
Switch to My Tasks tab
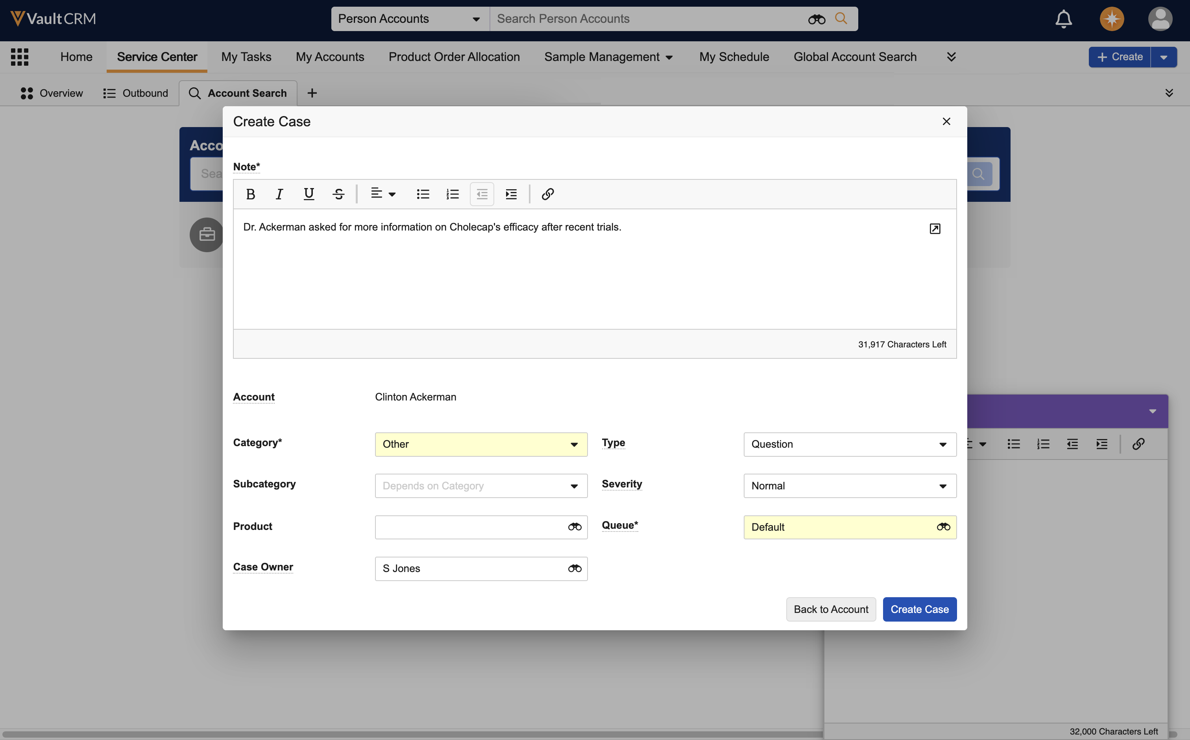point(246,57)
